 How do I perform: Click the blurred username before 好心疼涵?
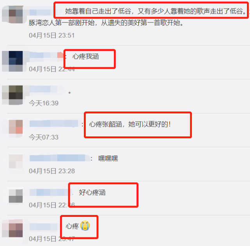(50, 192)
